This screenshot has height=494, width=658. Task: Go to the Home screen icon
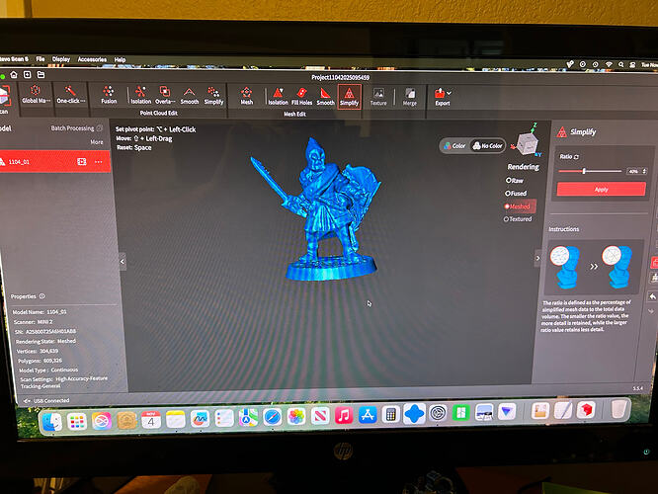click(14, 74)
